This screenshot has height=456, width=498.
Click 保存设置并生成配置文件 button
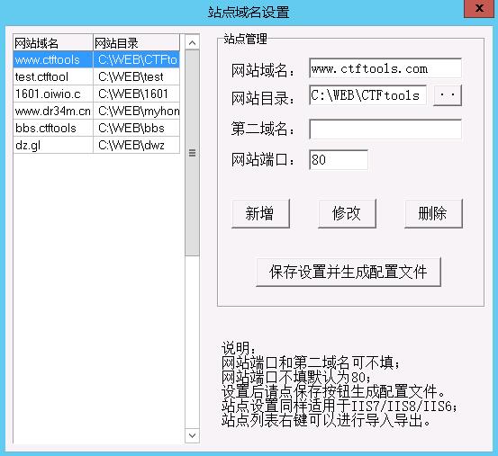pos(349,273)
